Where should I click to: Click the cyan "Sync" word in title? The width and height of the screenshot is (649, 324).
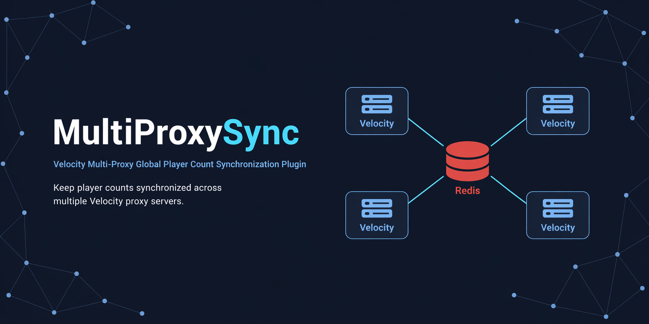pos(260,133)
